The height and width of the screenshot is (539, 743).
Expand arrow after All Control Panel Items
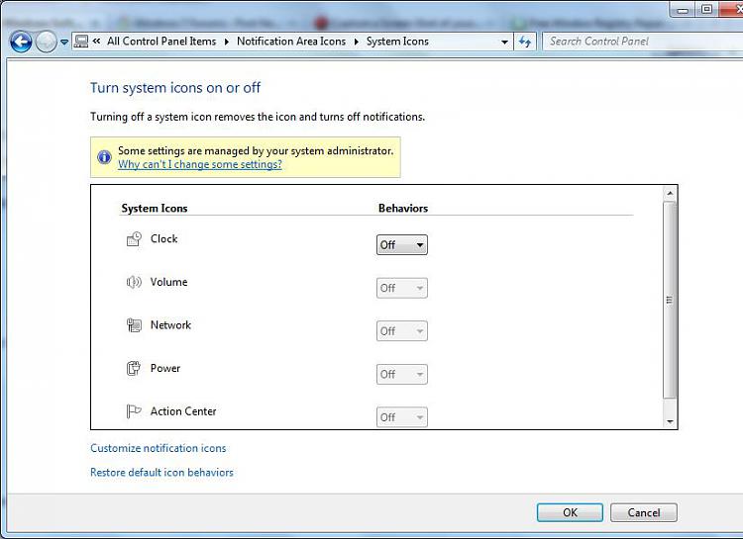point(227,42)
